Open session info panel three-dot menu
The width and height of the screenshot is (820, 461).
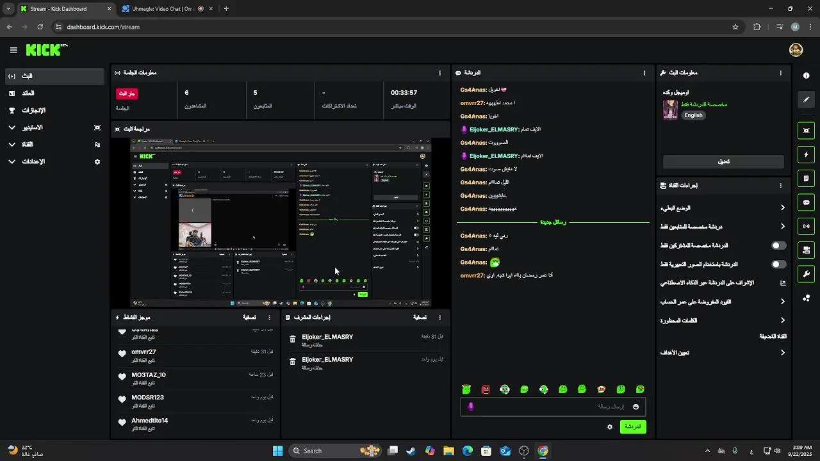pyautogui.click(x=439, y=73)
